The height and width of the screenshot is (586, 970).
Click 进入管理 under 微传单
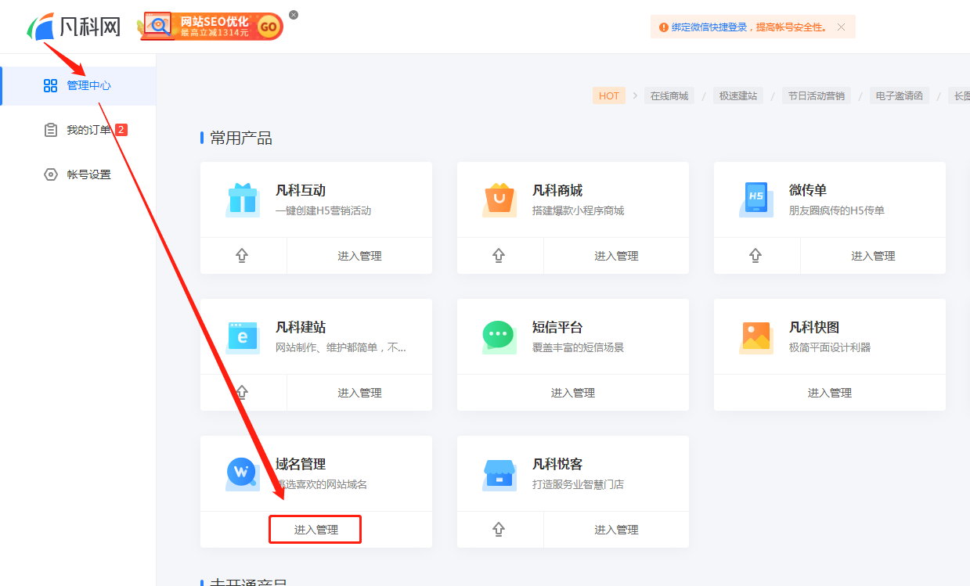(x=874, y=256)
